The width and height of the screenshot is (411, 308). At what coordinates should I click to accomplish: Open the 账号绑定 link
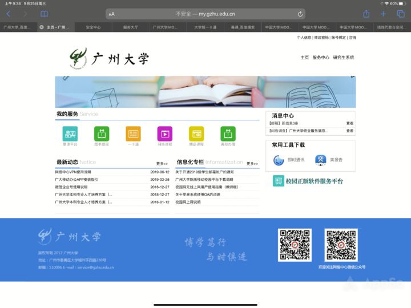[339, 38]
